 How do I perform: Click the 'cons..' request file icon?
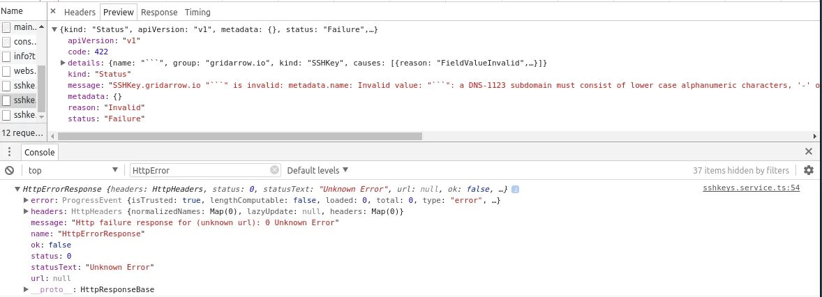pyautogui.click(x=6, y=42)
